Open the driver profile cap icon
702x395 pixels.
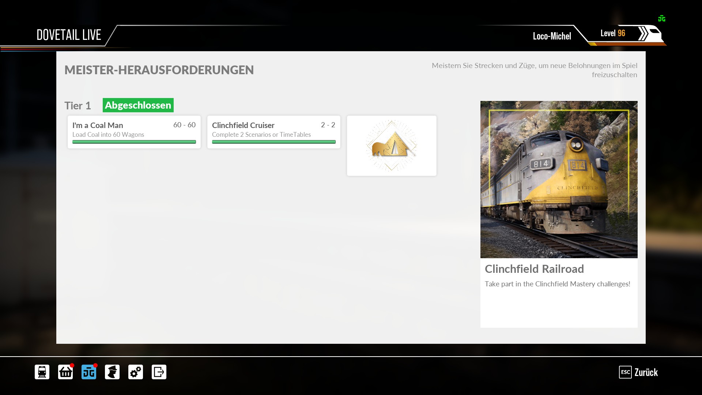[x=112, y=372]
